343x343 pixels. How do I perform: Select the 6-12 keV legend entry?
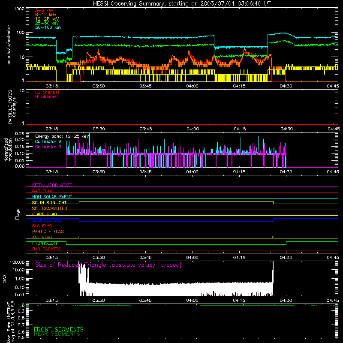click(x=45, y=15)
